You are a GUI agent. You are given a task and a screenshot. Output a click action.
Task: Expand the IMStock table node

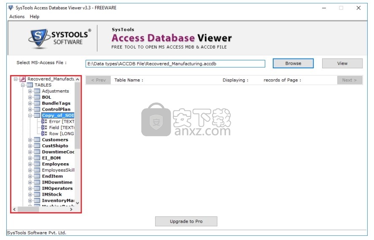point(30,194)
